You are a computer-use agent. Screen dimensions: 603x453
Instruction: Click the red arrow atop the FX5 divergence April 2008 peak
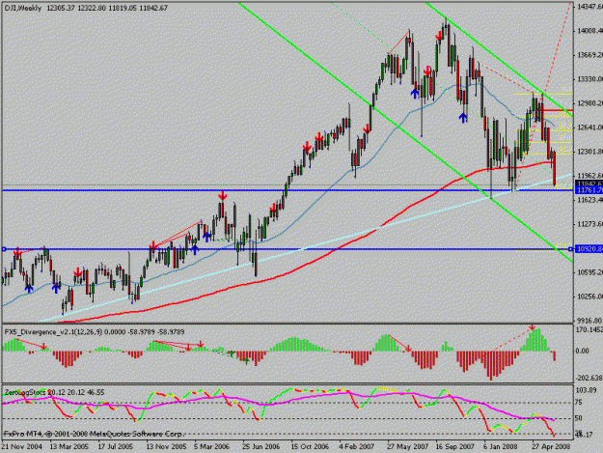533,327
